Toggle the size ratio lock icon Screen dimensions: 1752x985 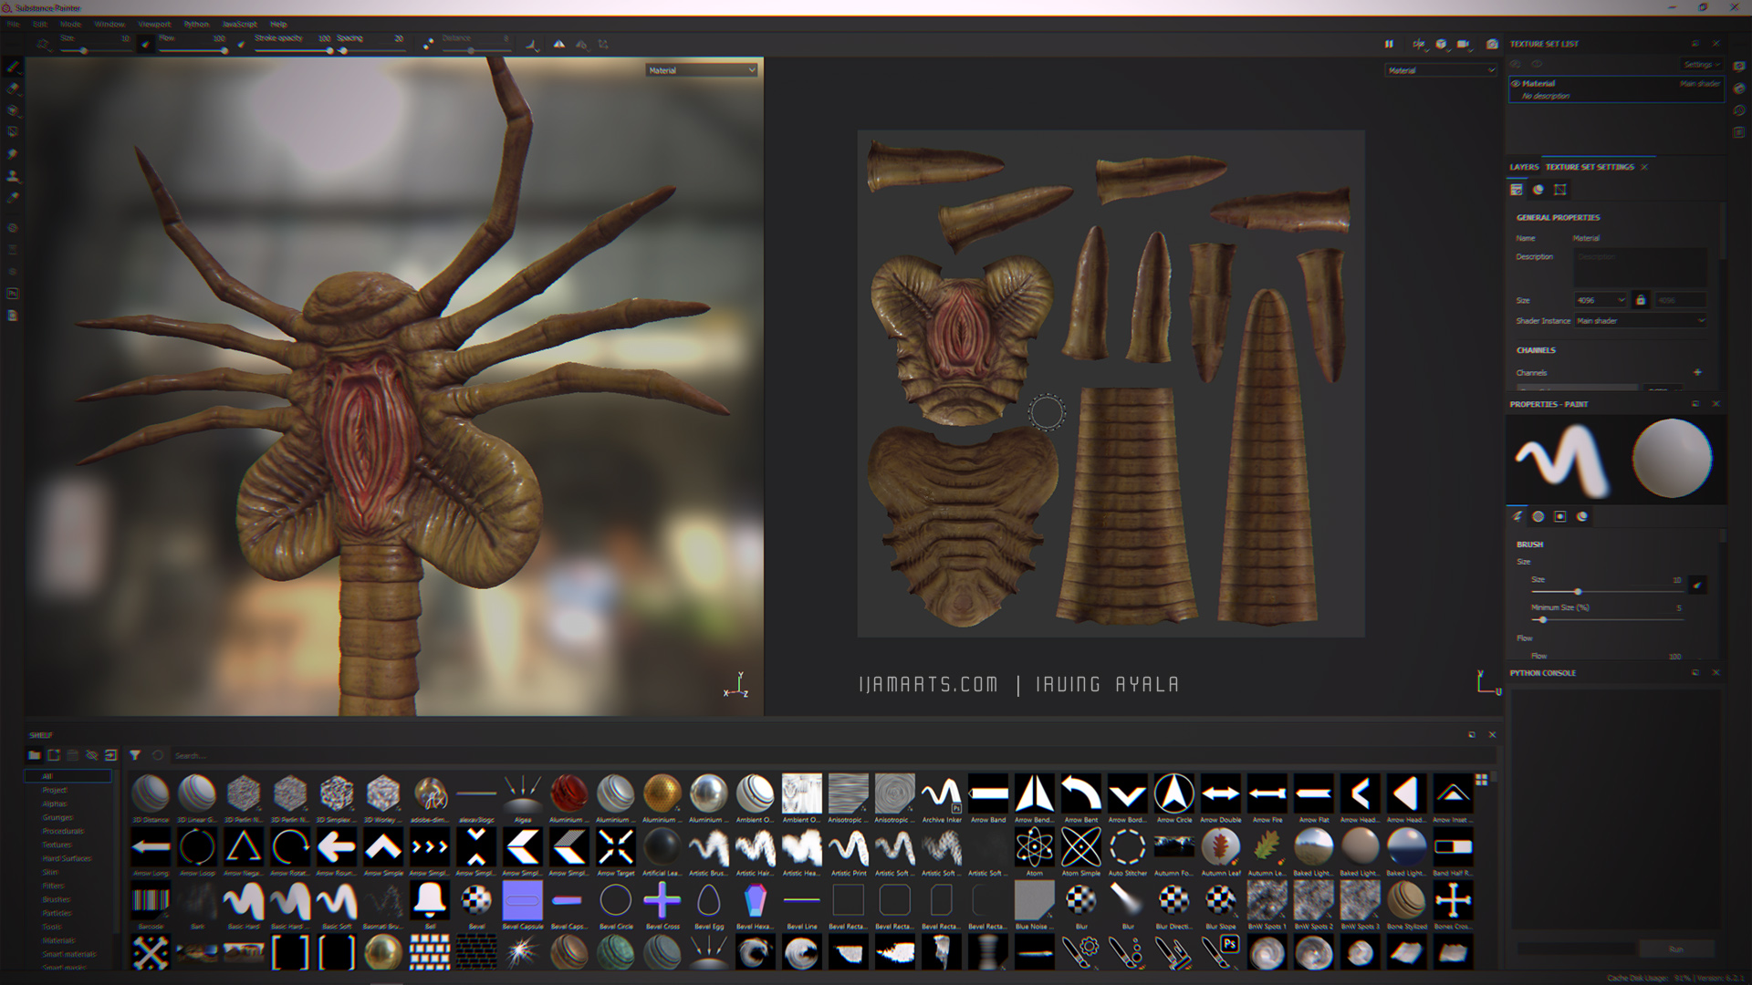1641,300
